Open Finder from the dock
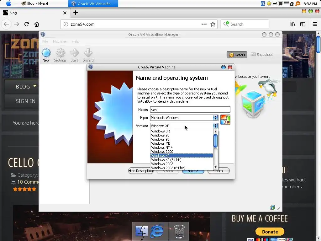 (x=142, y=231)
